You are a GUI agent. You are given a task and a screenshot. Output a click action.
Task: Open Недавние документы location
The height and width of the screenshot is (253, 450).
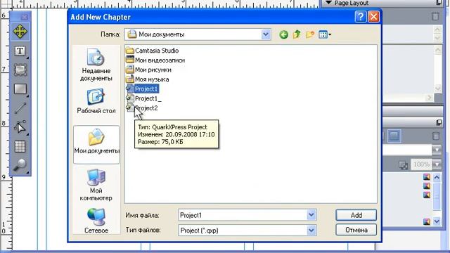pos(96,65)
